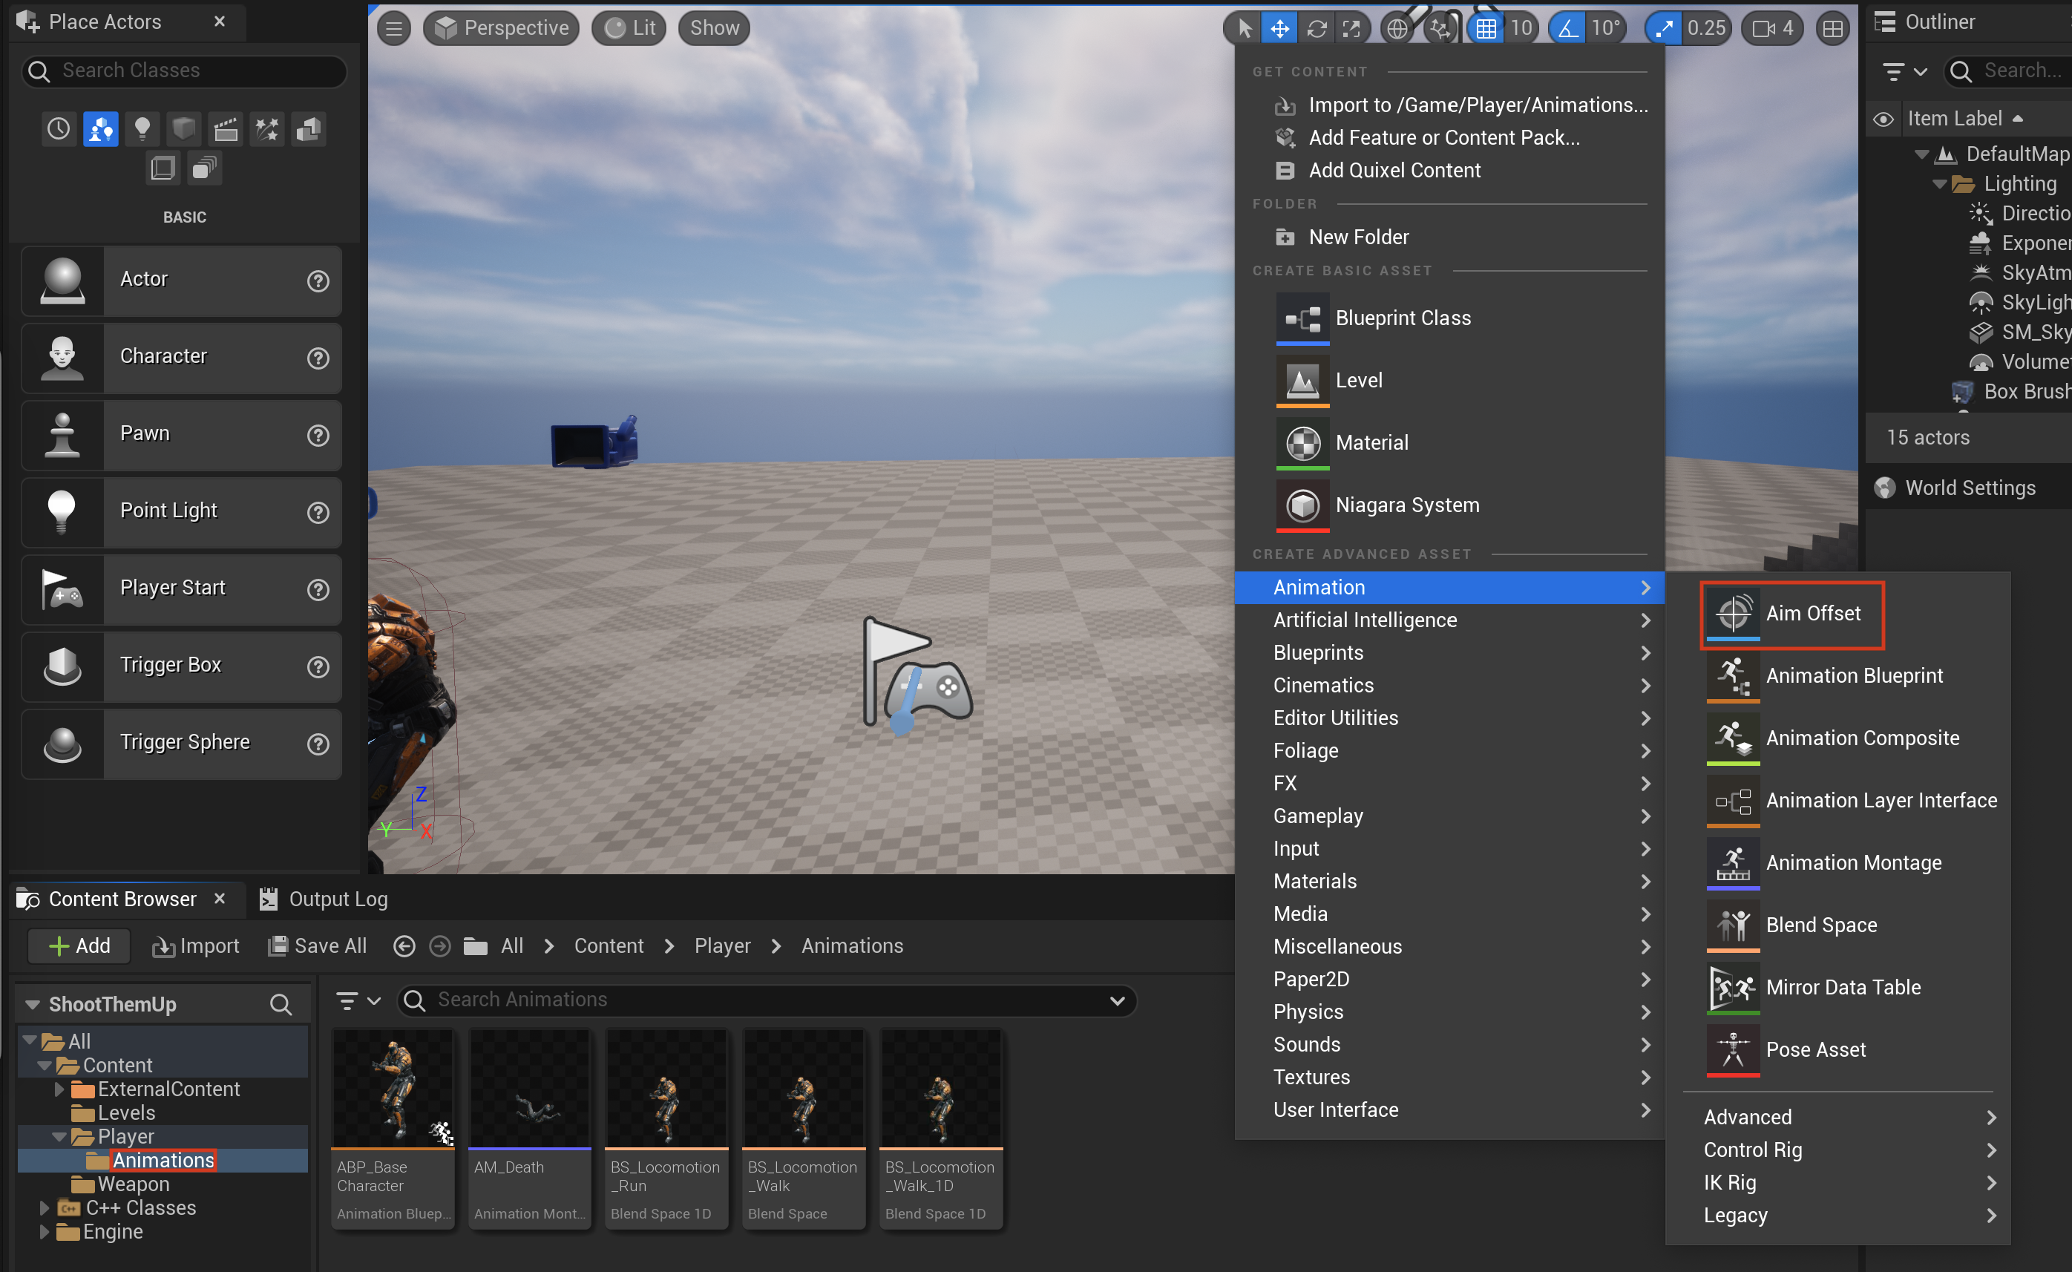Select the Lights category icon in Place Actors
The width and height of the screenshot is (2072, 1272).
pyautogui.click(x=142, y=128)
